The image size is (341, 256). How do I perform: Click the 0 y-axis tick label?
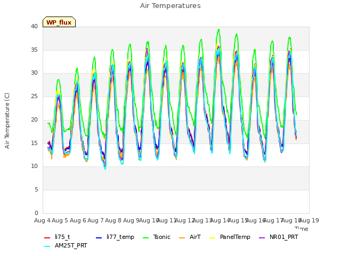[x=36, y=213]
